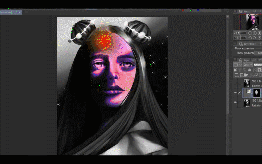The height and width of the screenshot is (164, 262).
Task: Click Navigator fit-to-screen square icon
Action: click(x=259, y=33)
